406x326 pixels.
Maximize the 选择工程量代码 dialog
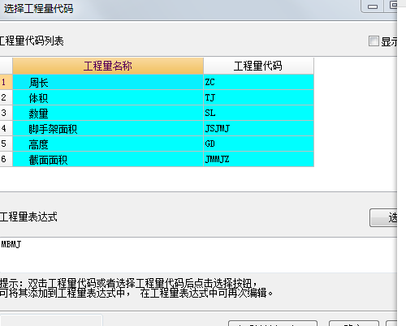pos(391,6)
